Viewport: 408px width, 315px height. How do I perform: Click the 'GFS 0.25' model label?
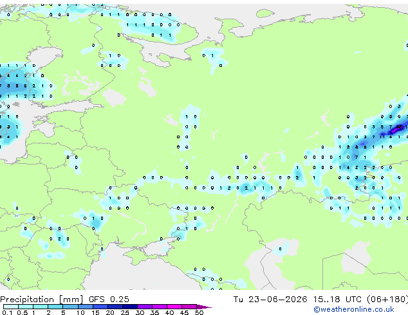109,300
